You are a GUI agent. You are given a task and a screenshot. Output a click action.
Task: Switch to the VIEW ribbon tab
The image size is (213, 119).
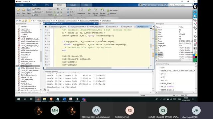(x=86, y=5)
